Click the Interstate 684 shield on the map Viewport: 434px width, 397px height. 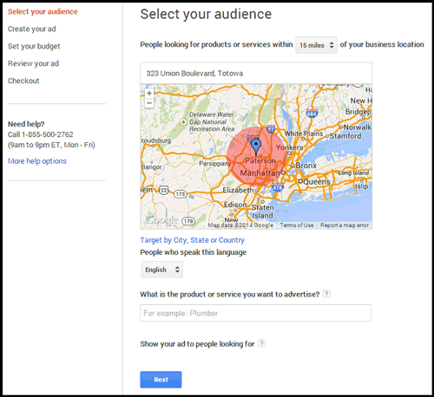pos(312,114)
